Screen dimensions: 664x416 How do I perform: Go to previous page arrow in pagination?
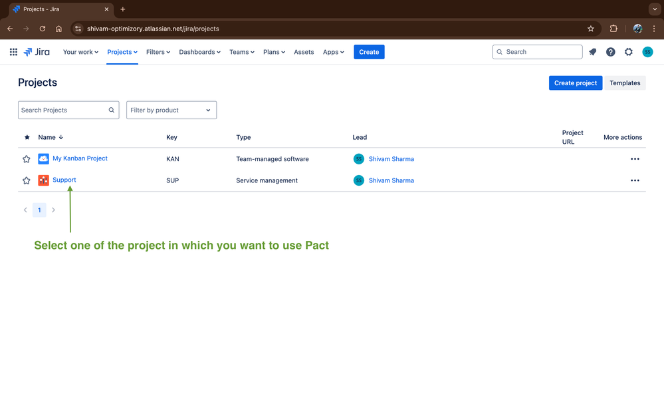pos(25,210)
